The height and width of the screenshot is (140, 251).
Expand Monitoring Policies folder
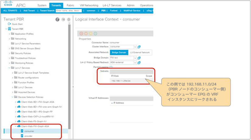pyautogui.click(x=9, y=63)
